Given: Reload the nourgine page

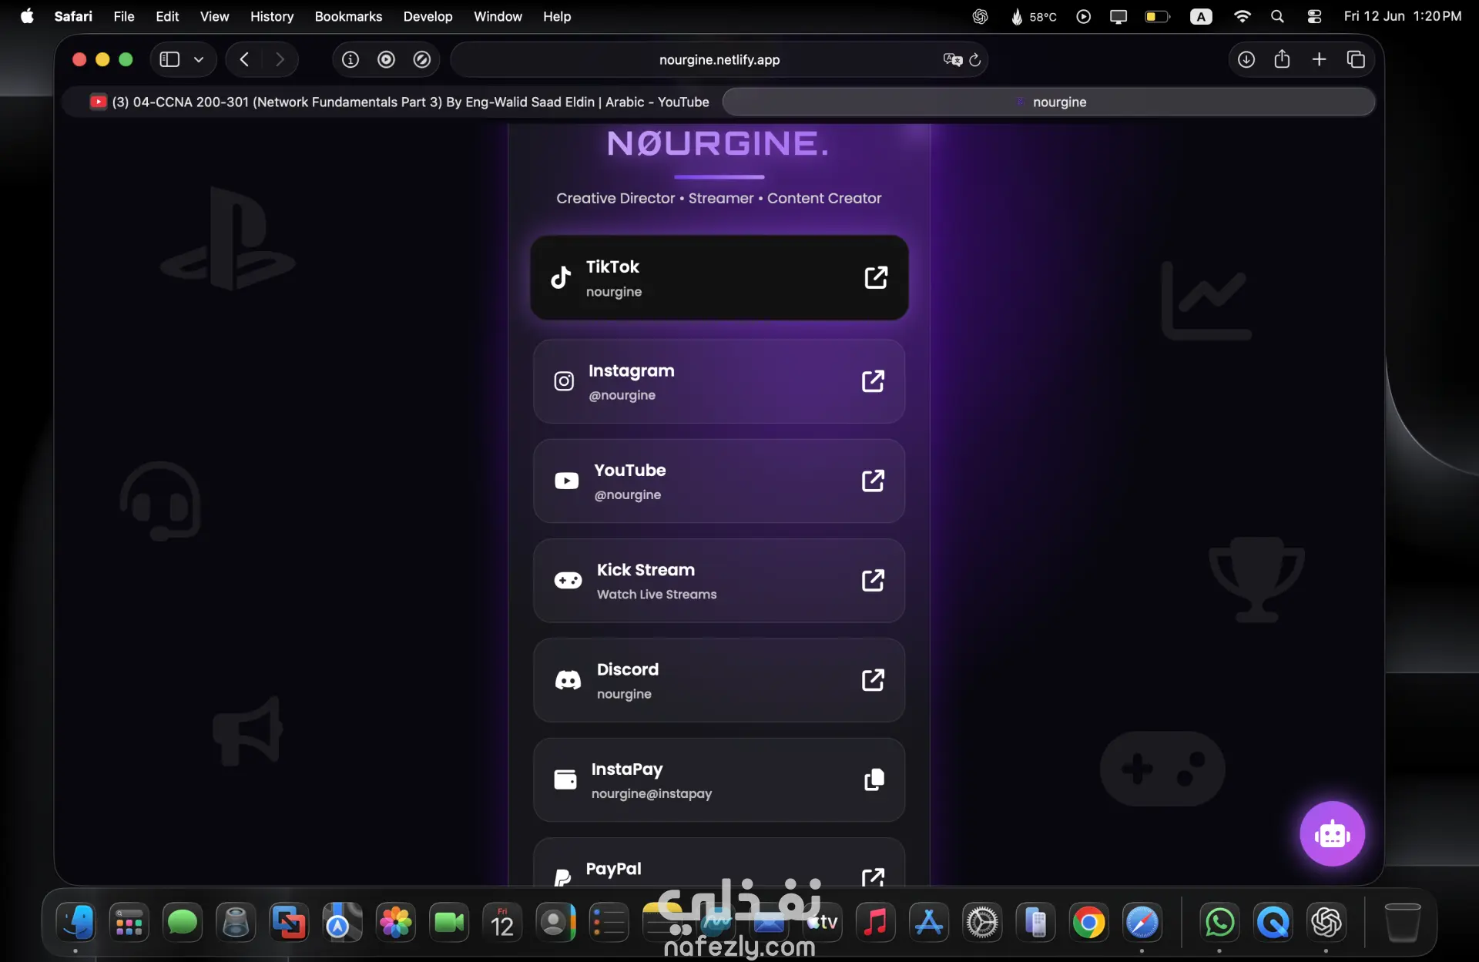Looking at the screenshot, I should tap(974, 60).
